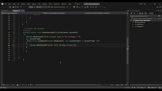Open zoom level 117 % dropdown
This screenshot has width=162, height=91.
click(4, 85)
